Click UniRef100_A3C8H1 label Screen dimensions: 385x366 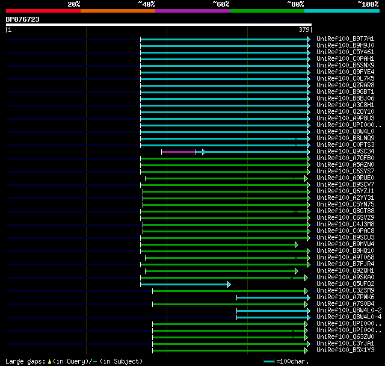(x=345, y=105)
